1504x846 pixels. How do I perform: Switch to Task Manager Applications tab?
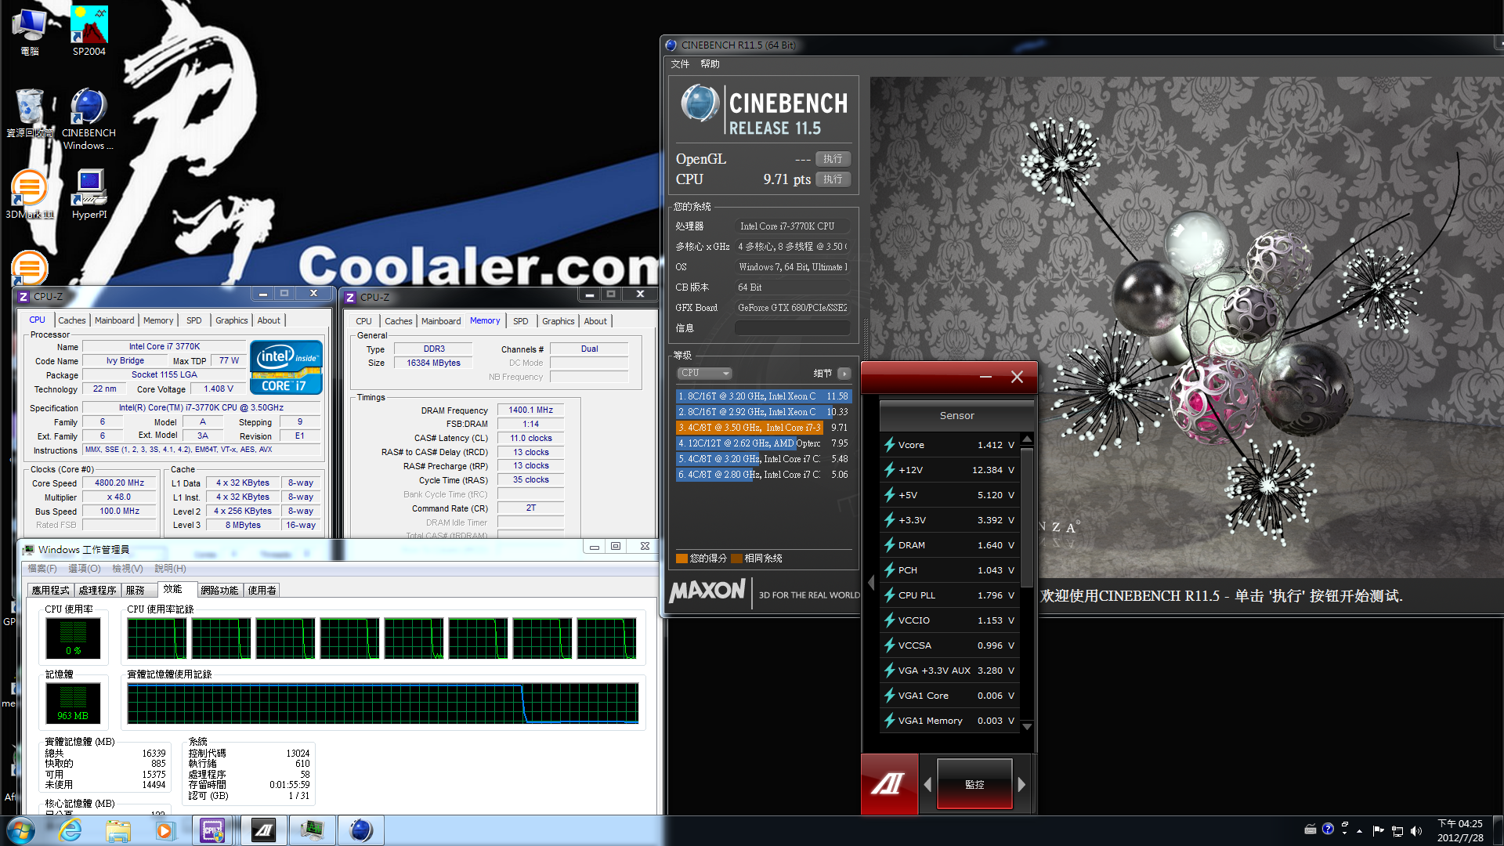coord(51,591)
